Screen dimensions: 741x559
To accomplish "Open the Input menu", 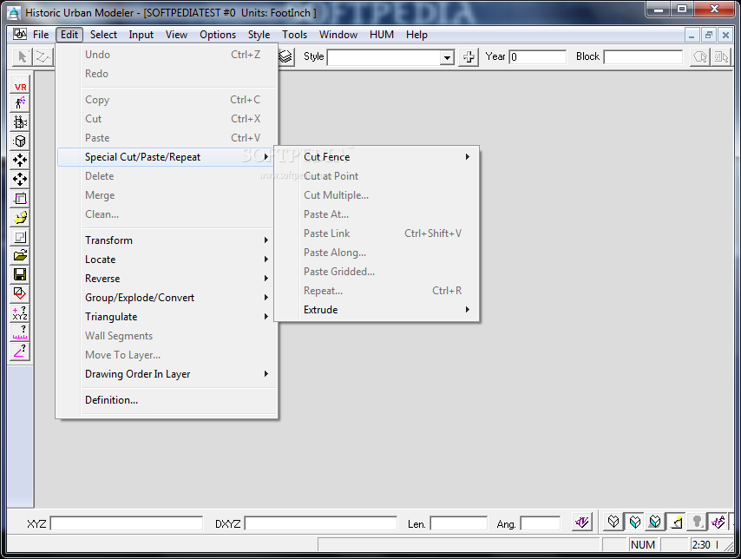I will point(141,35).
